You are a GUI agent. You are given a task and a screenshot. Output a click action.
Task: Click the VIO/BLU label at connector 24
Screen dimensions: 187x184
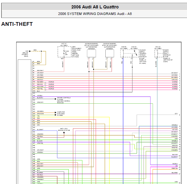click(175, 164)
